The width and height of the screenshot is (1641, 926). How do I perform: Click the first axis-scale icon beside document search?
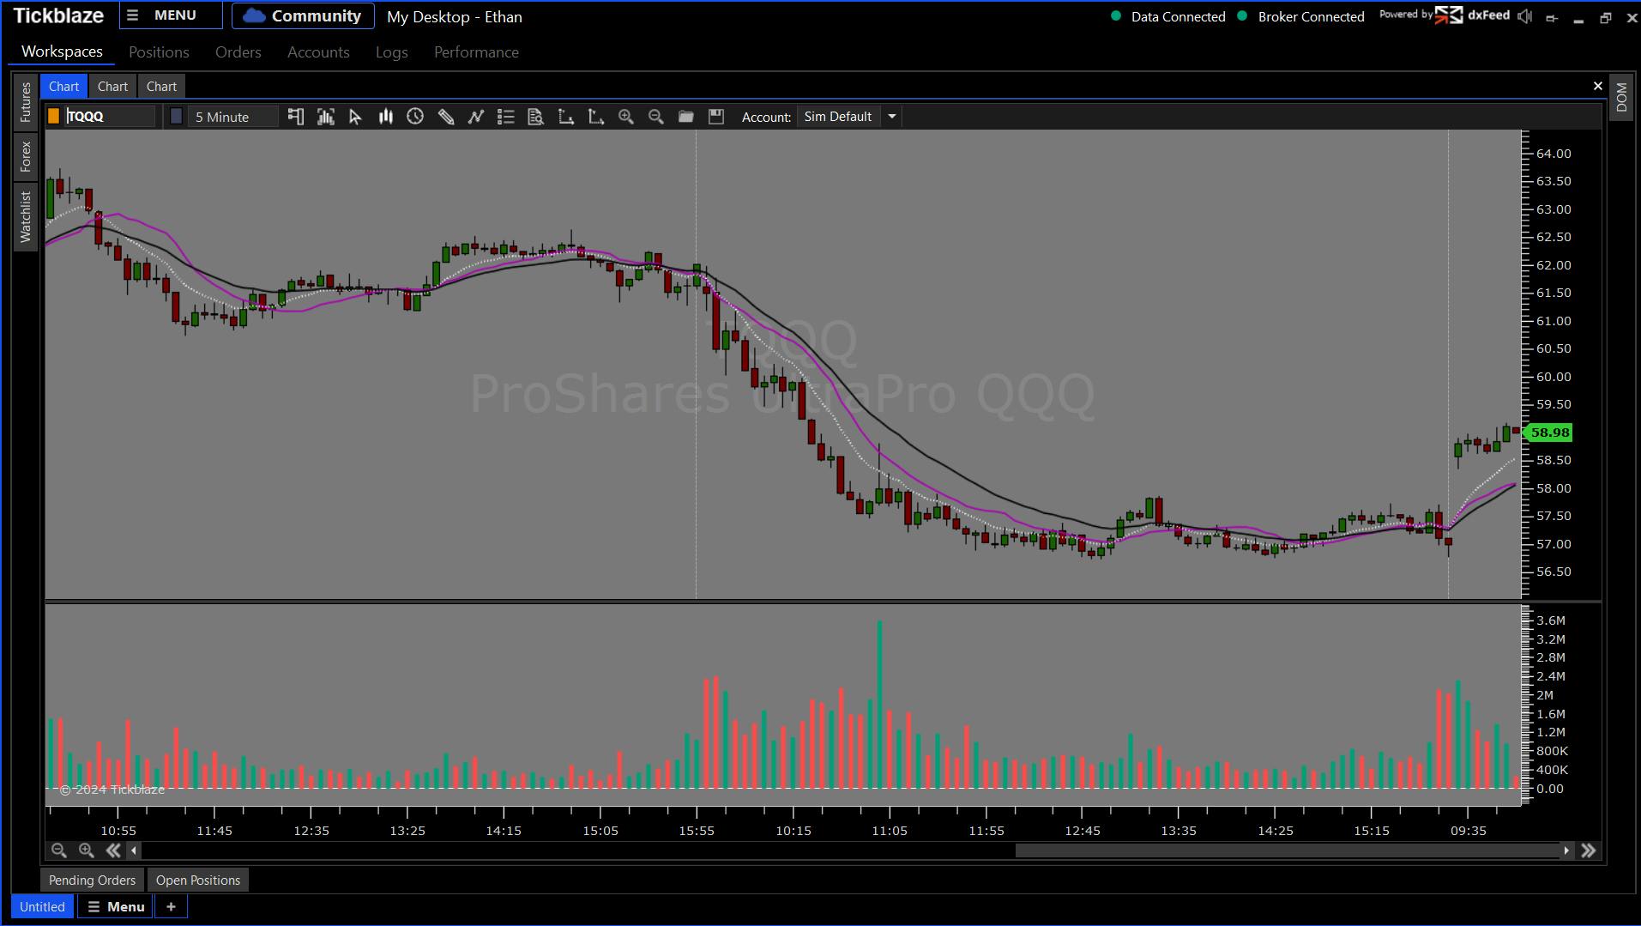pyautogui.click(x=566, y=117)
